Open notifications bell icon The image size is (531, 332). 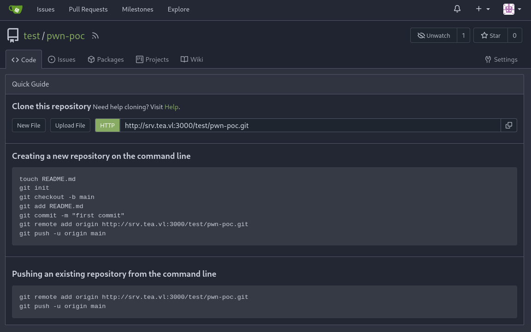457,9
